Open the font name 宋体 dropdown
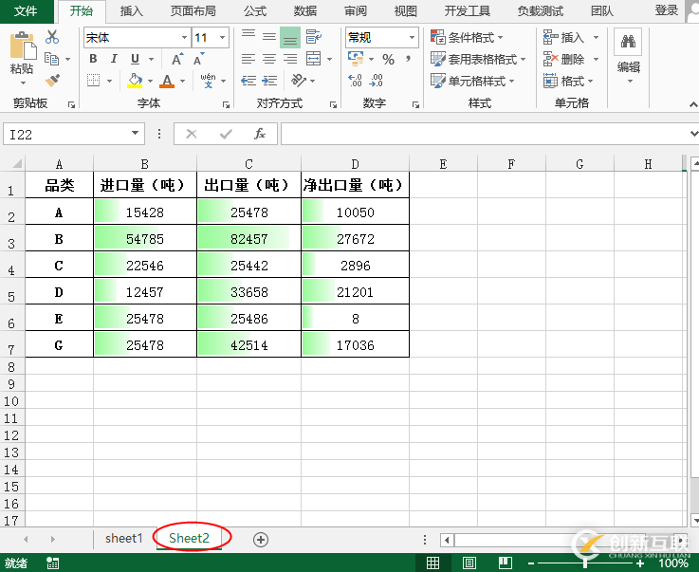The height and width of the screenshot is (572, 699). coord(184,37)
